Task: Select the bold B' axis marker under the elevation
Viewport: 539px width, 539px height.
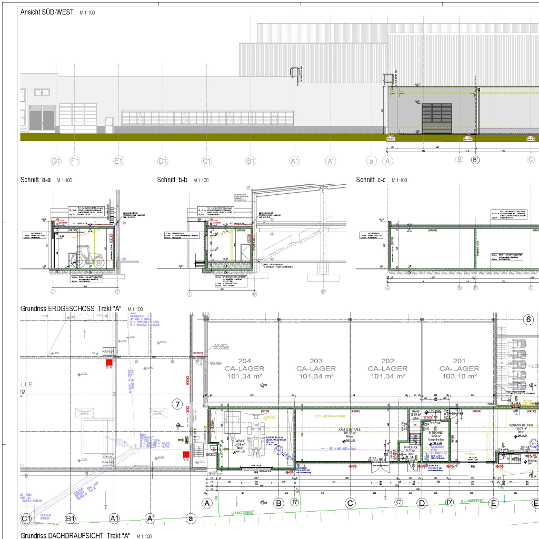Action: 475,160
